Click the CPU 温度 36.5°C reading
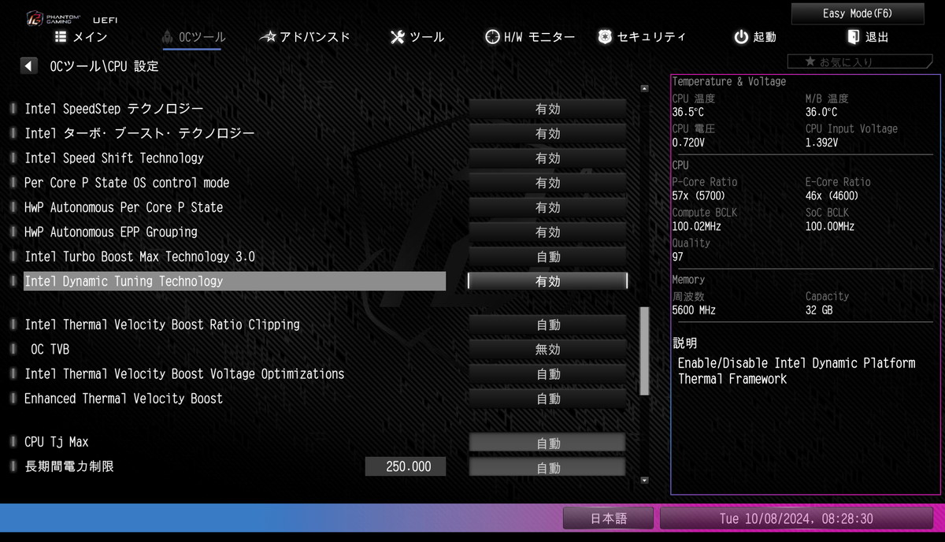The height and width of the screenshot is (542, 945). click(x=688, y=113)
